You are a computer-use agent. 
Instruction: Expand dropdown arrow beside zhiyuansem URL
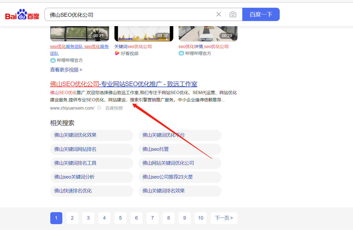(99, 108)
